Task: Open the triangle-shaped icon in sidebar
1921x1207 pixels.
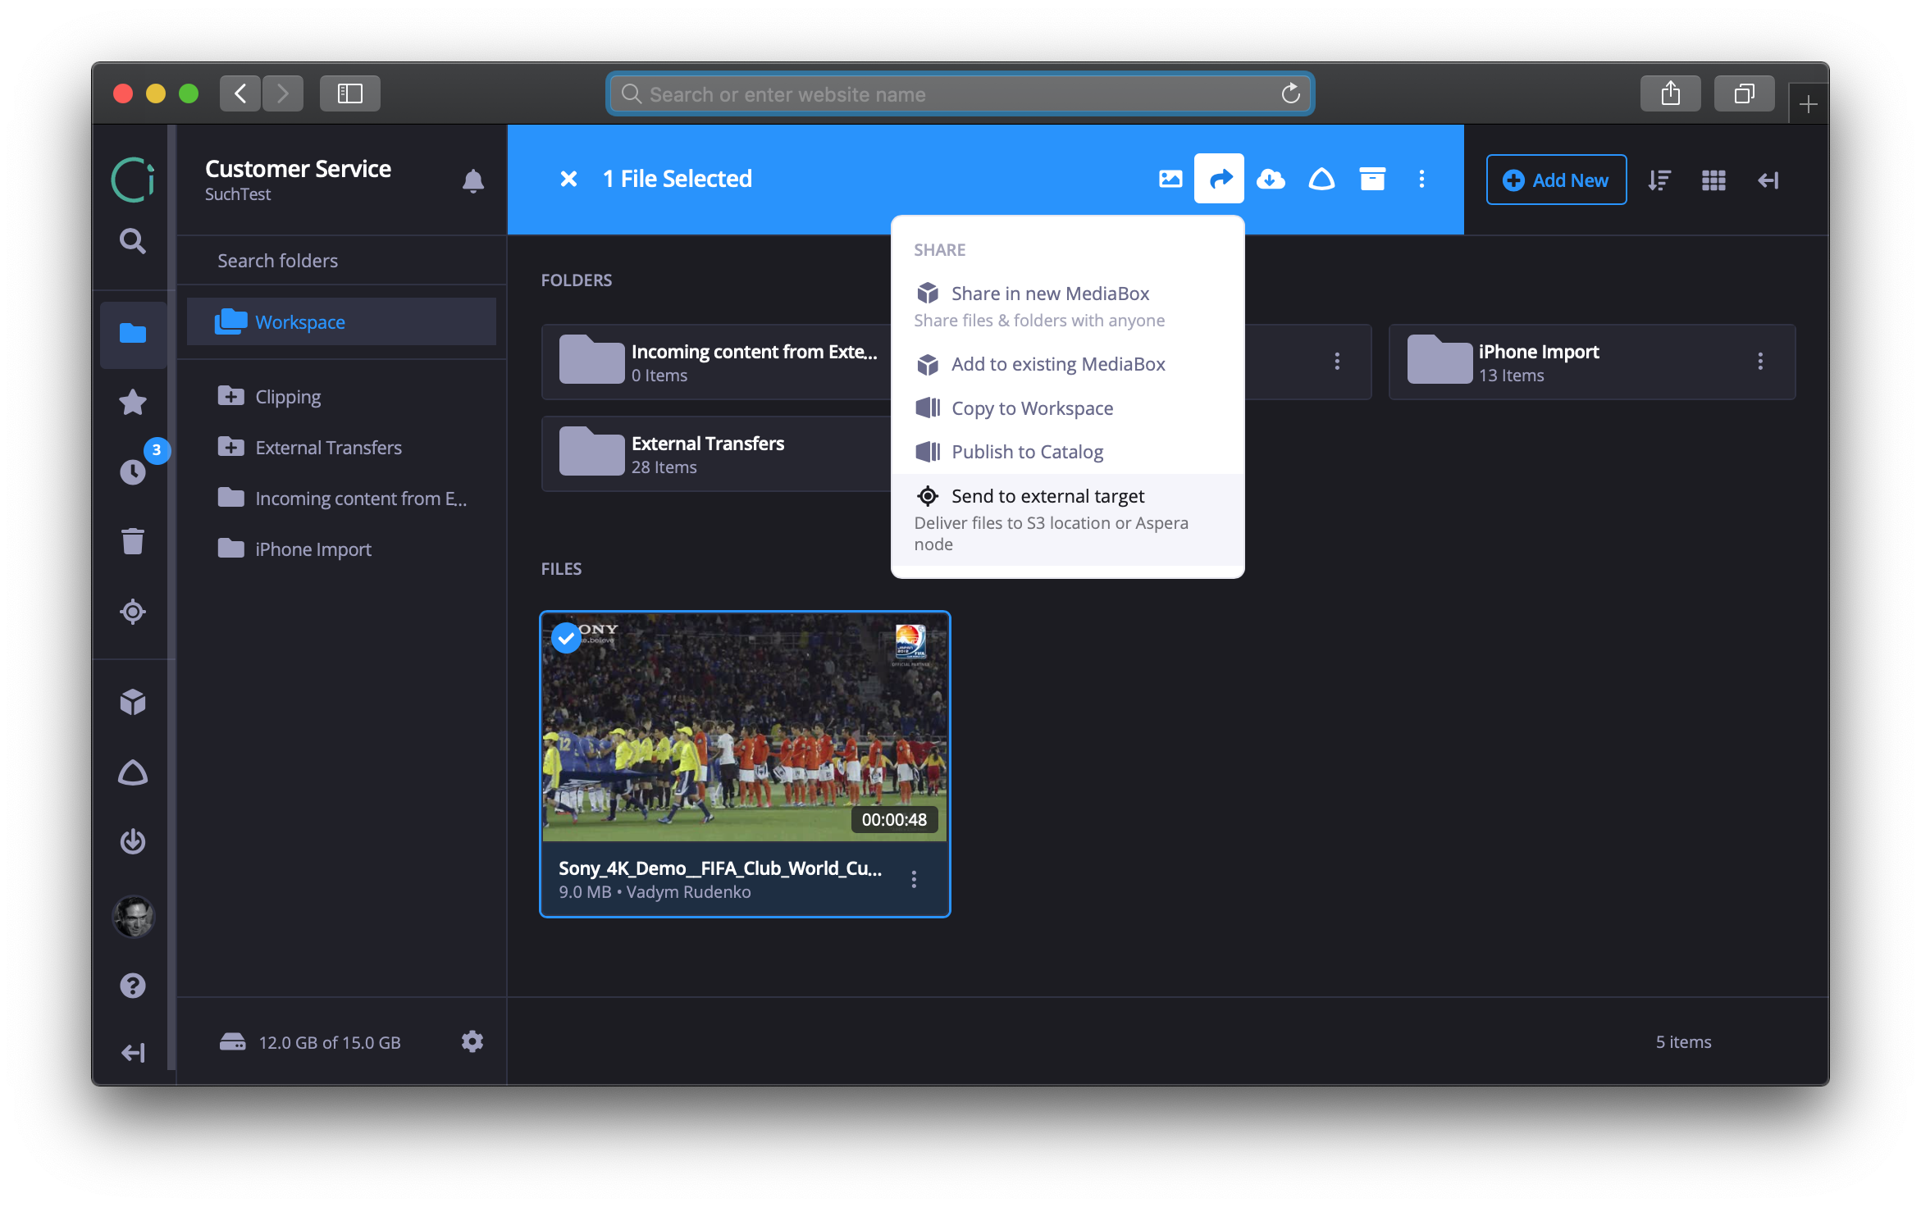Action: pyautogui.click(x=132, y=772)
